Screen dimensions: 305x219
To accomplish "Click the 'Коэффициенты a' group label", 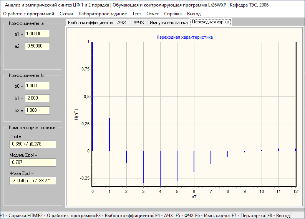I will tap(26, 23).
